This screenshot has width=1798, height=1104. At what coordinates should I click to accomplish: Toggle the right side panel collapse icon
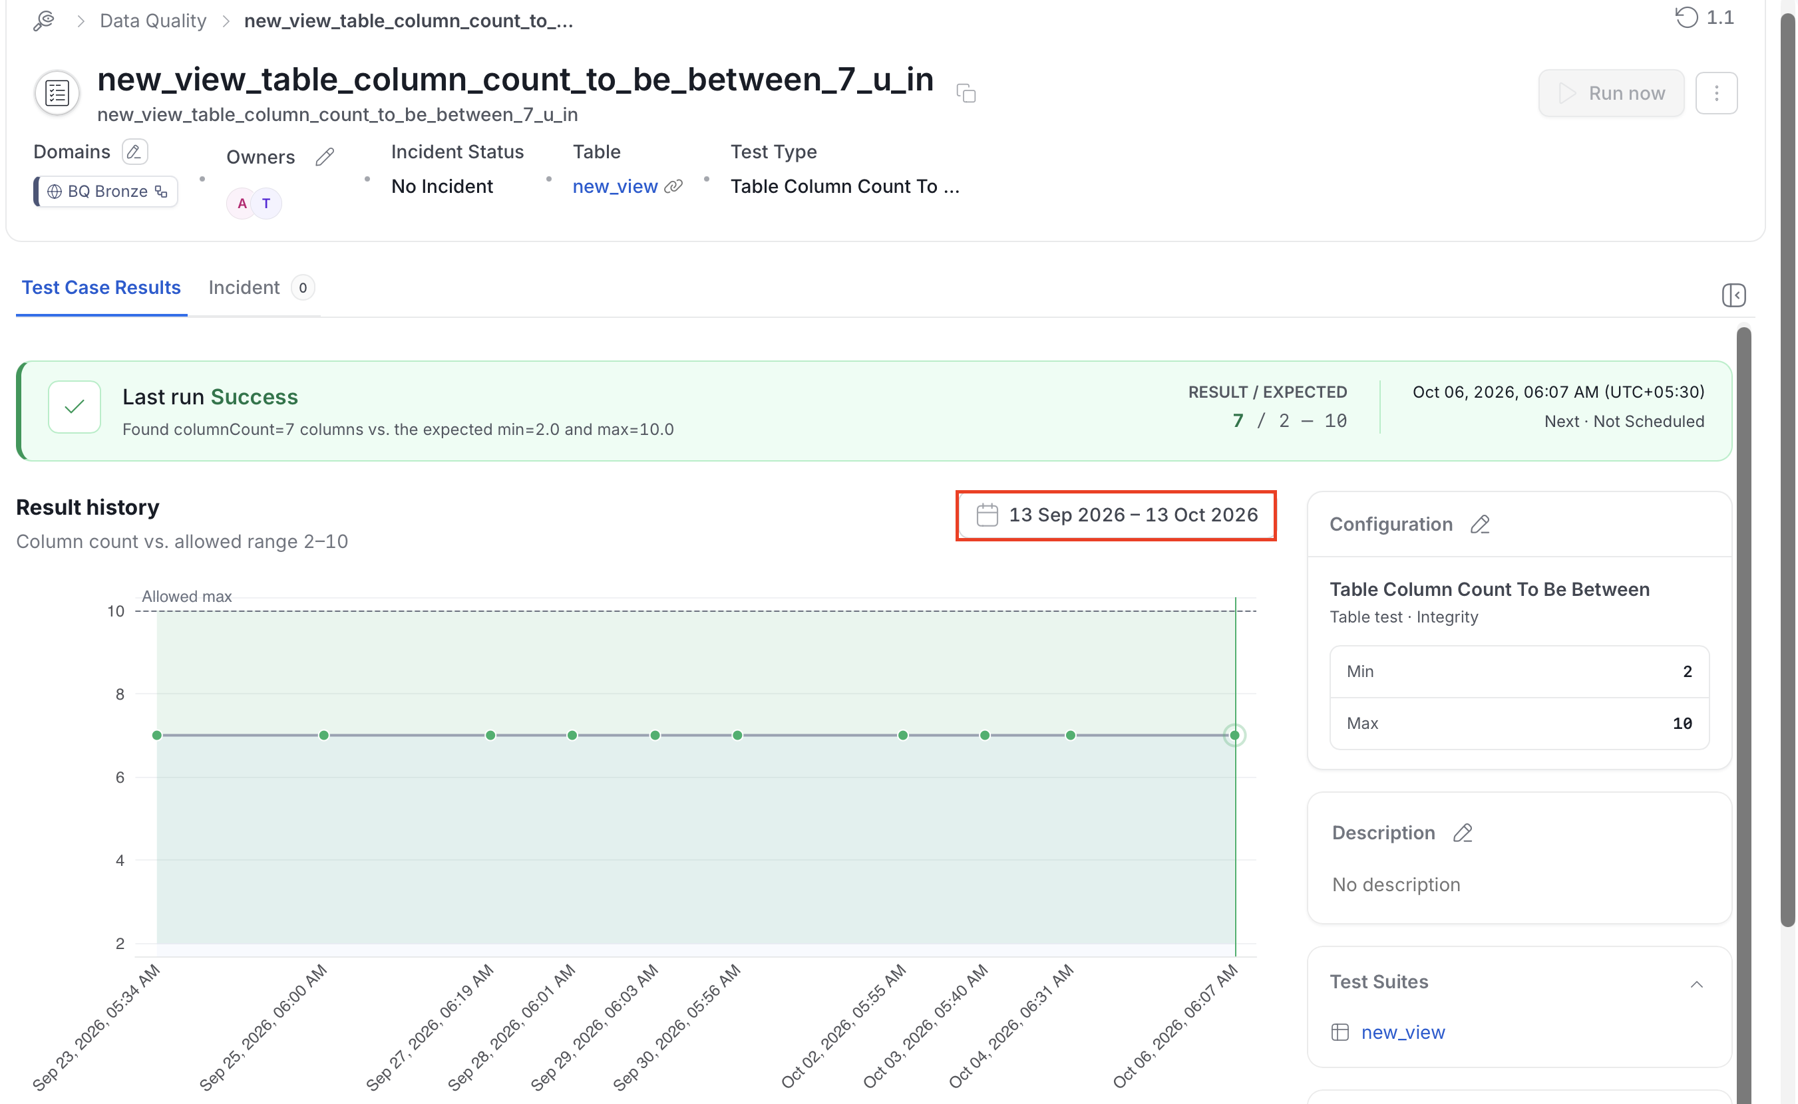click(1733, 295)
